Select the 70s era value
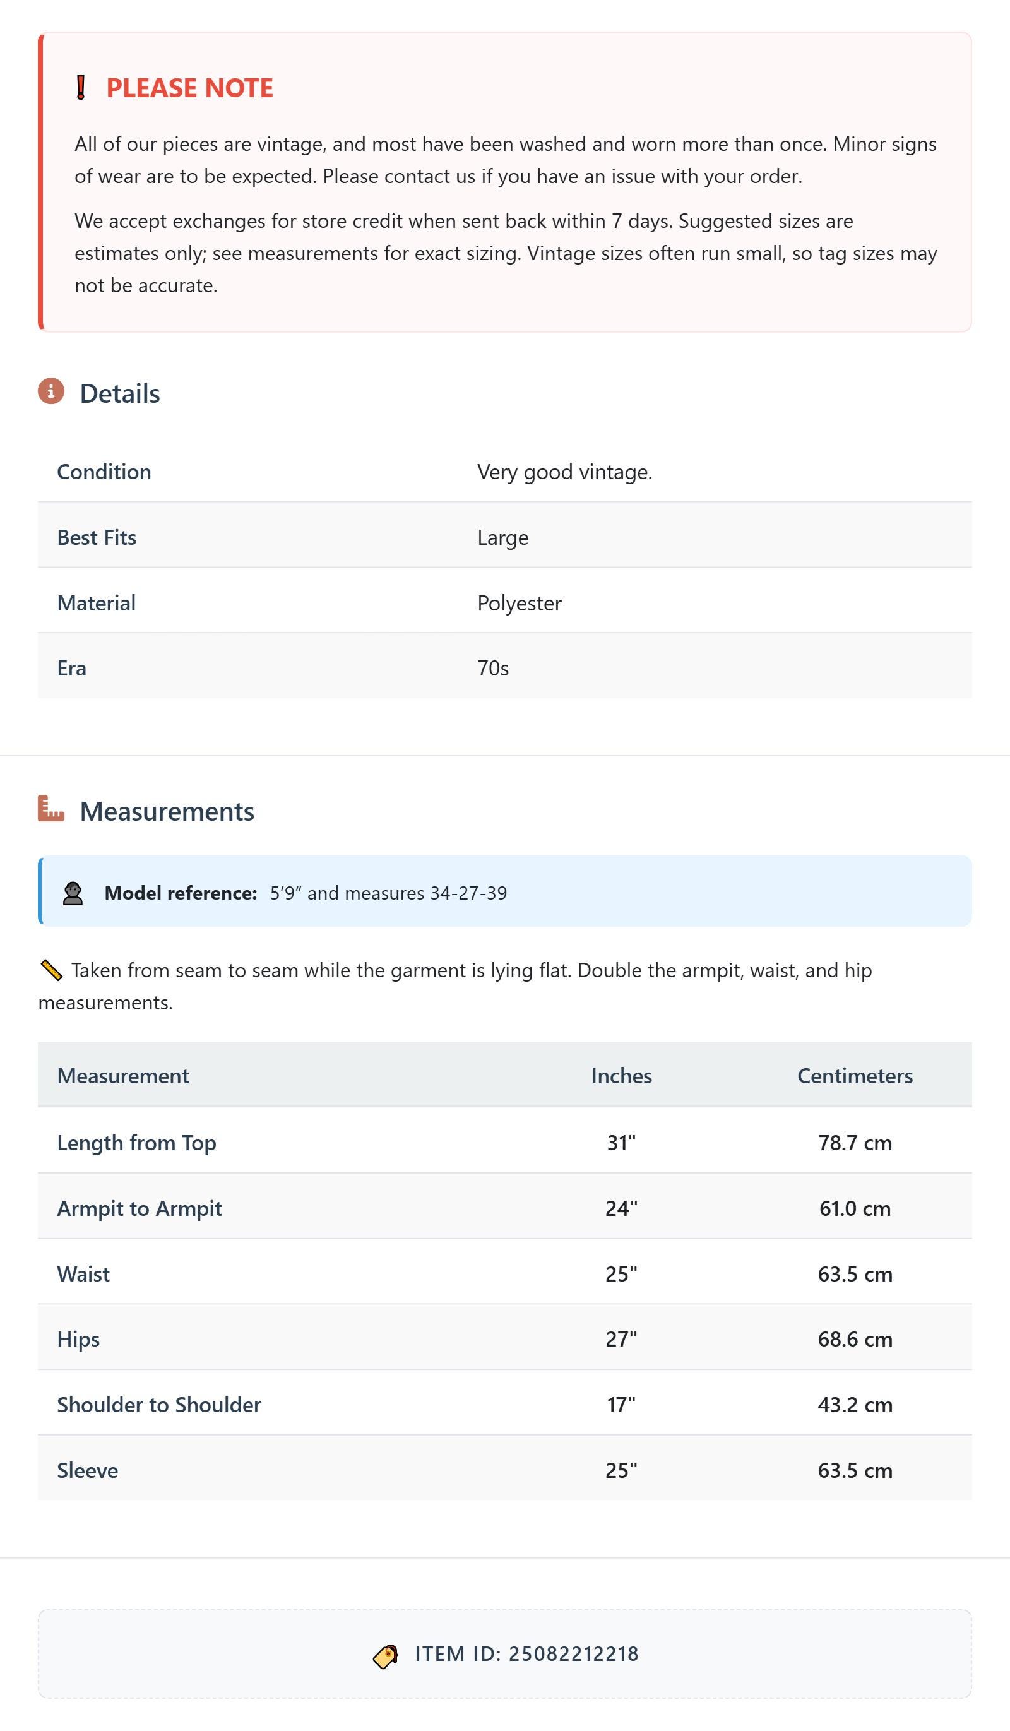Viewport: 1010px width, 1731px height. point(493,669)
